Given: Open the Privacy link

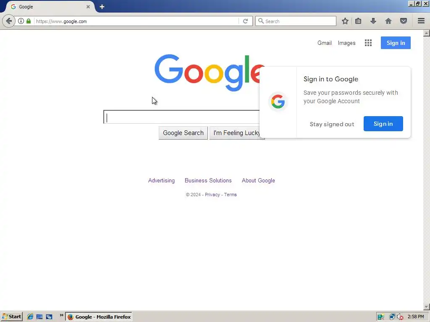Looking at the screenshot, I should coord(212,195).
